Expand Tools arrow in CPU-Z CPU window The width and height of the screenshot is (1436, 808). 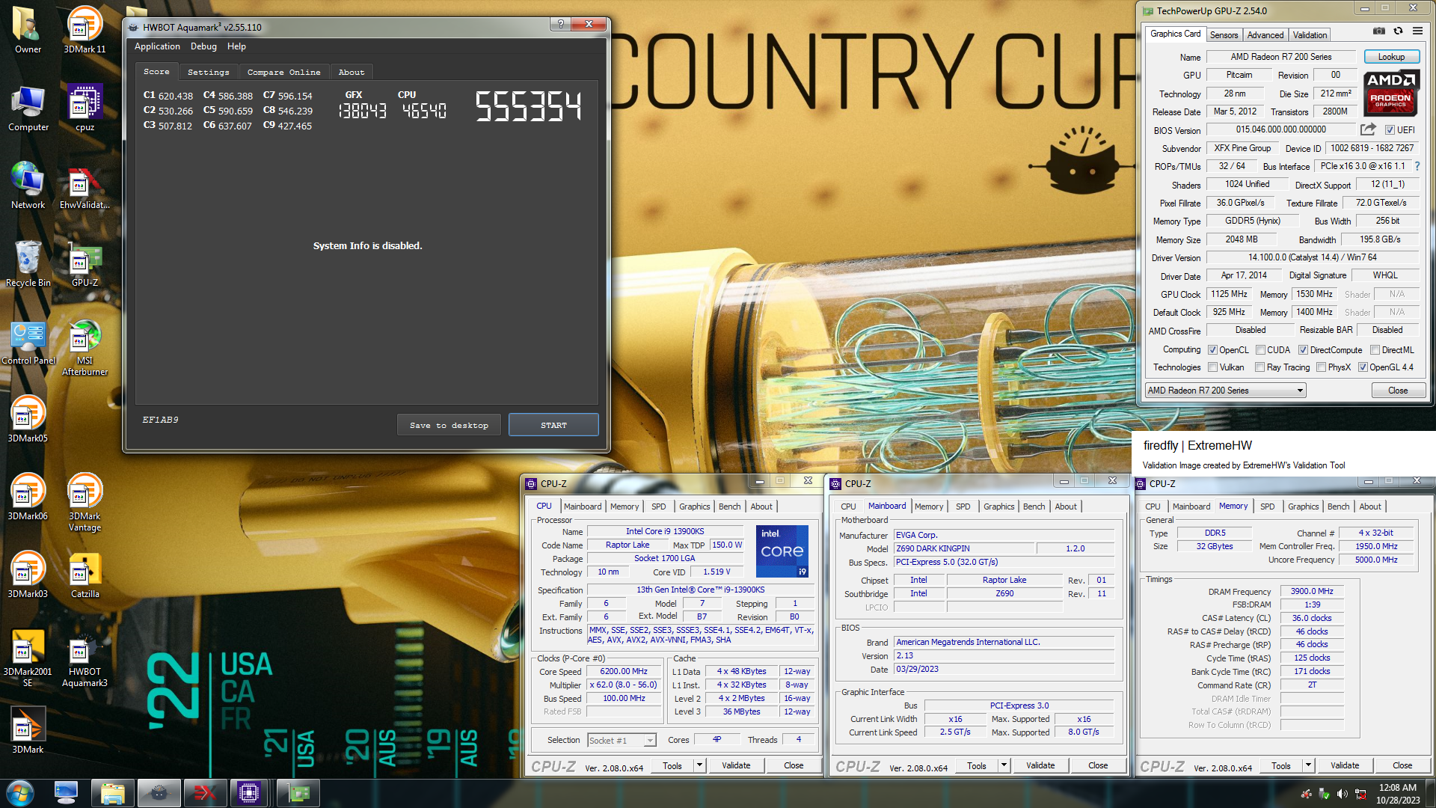click(699, 765)
